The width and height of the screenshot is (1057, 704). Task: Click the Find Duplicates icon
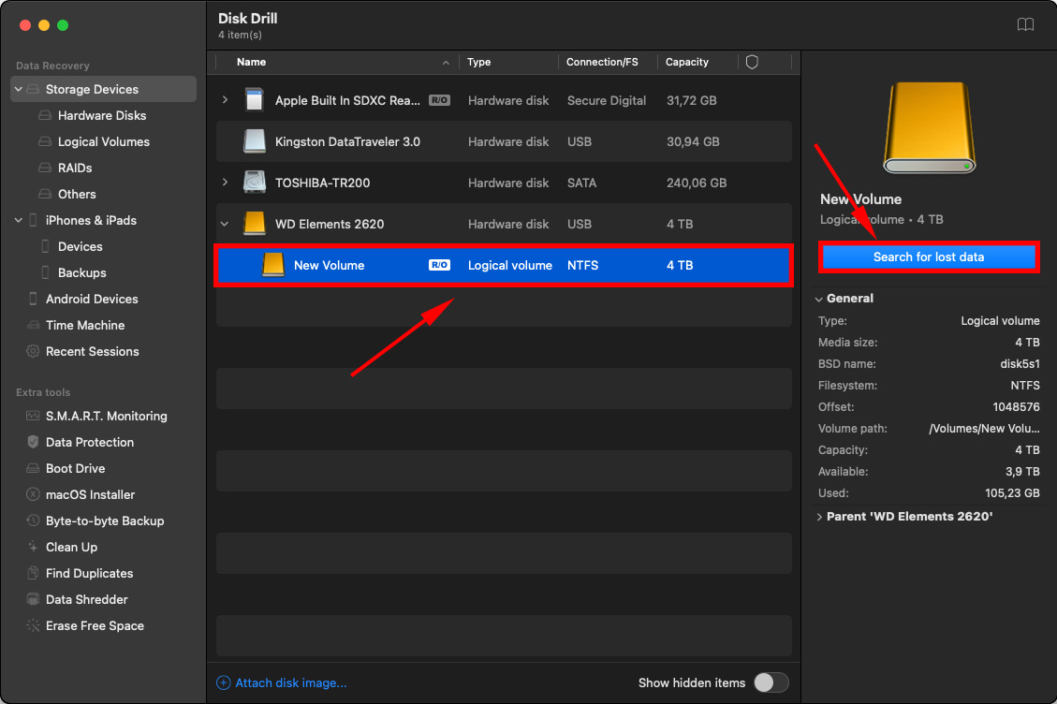(x=33, y=573)
